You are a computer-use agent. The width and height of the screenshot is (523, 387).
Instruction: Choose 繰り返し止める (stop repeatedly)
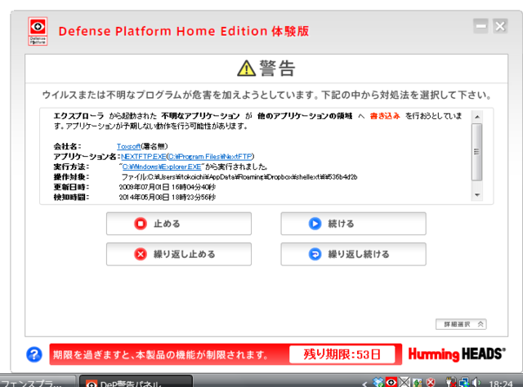(179, 255)
